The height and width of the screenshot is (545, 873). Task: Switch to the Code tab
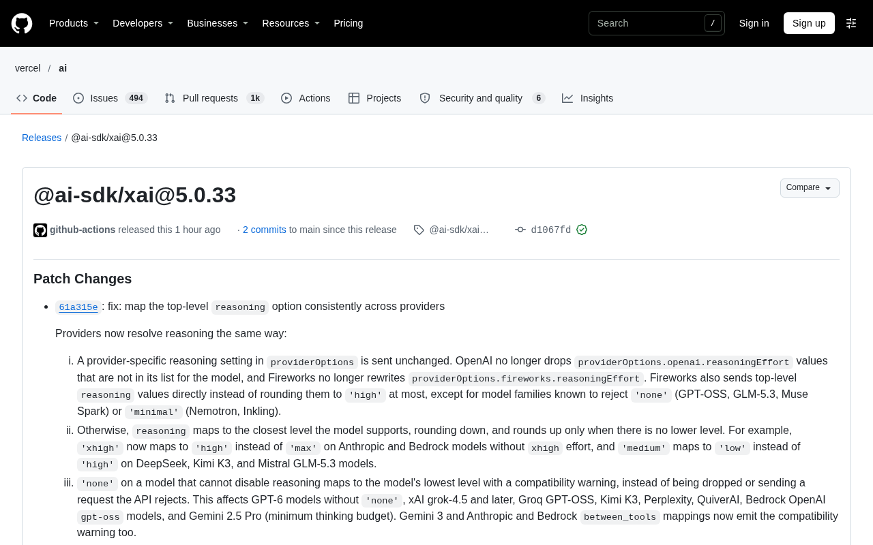pyautogui.click(x=37, y=98)
